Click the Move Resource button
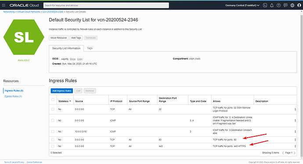 click(x=58, y=38)
